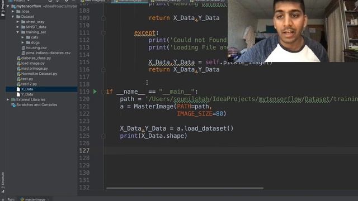Expand the dogs folder arrow
358x201 pixels.
[x=22, y=42]
